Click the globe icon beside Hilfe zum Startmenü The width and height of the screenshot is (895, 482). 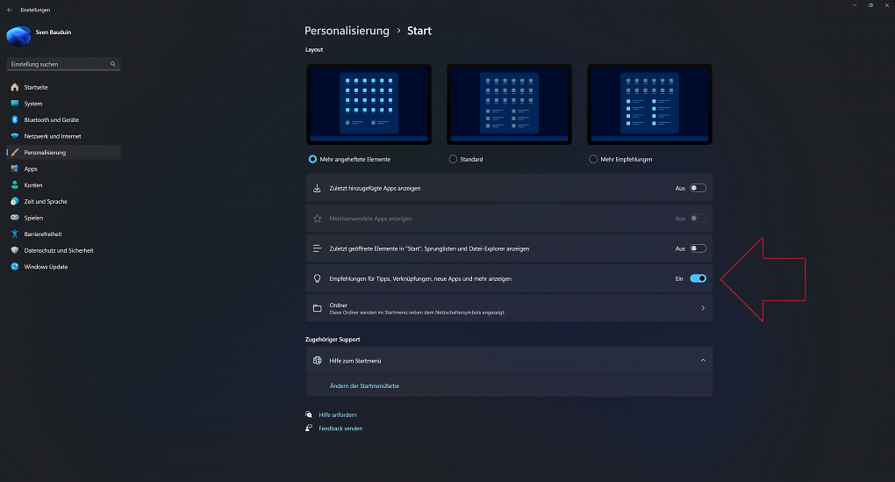point(318,360)
